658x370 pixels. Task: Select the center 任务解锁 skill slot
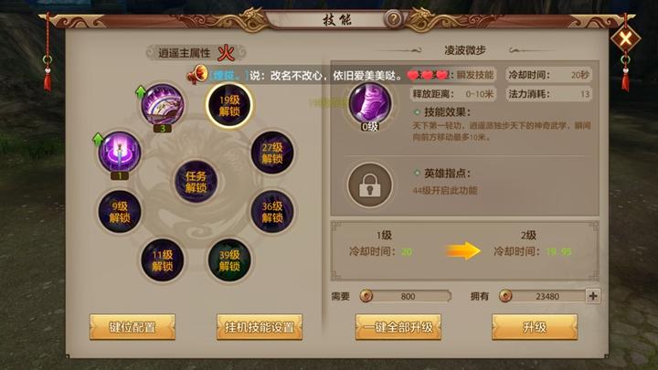tap(196, 182)
